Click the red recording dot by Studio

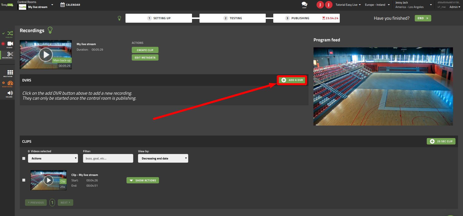[x=3, y=44]
